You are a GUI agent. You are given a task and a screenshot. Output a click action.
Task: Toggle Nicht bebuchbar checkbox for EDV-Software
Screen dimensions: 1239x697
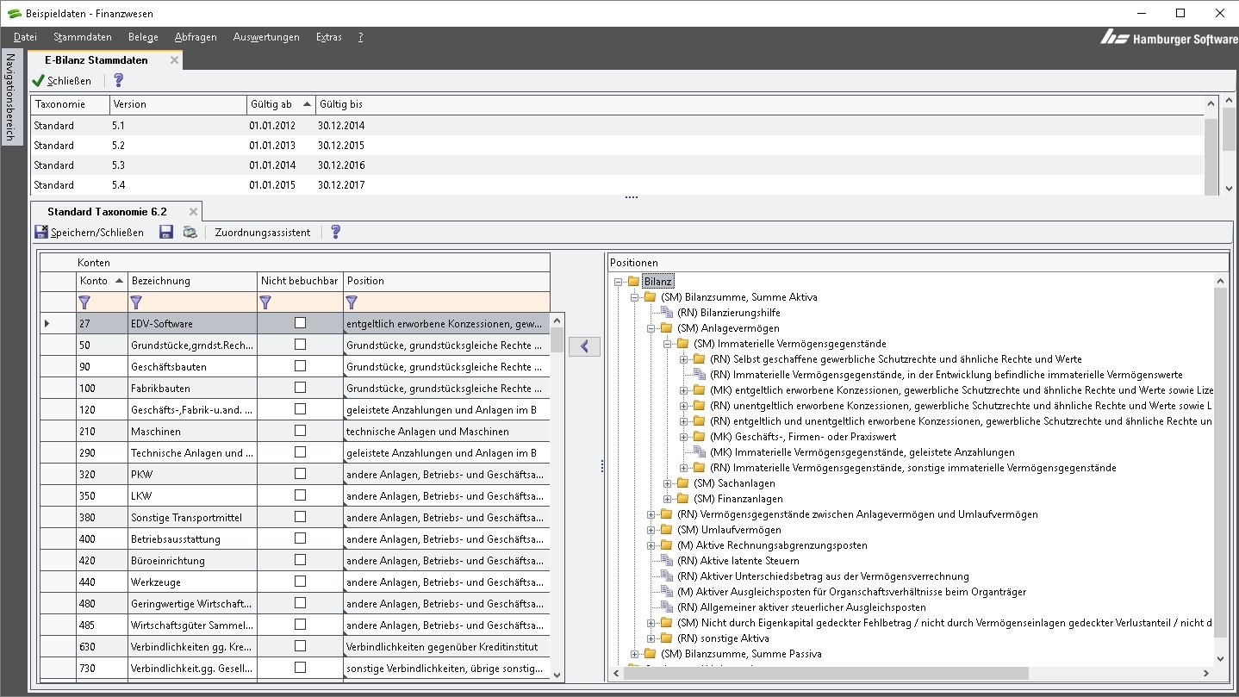[x=300, y=323]
